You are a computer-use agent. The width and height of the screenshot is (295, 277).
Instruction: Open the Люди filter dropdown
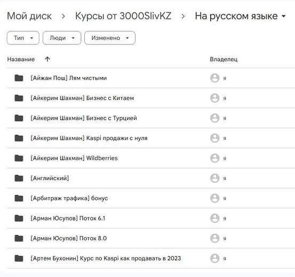pyautogui.click(x=62, y=38)
